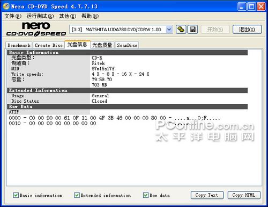Viewport: 268px width, 207px height.
Task: Click the MID label
Action: coord(15,69)
